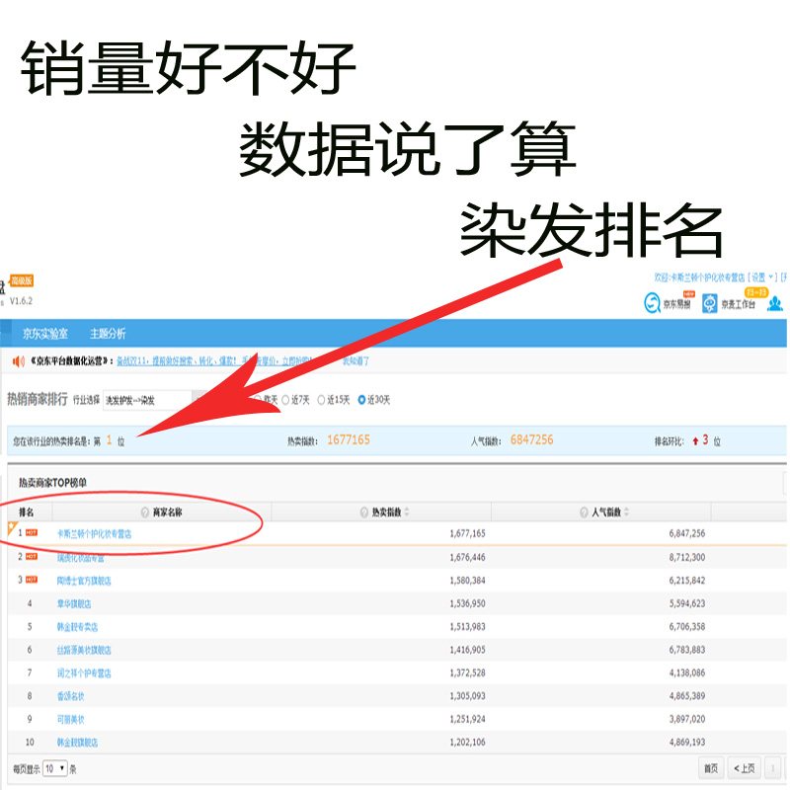Screen dimensions: 790x790
Task: Go to previous page with 上页 button
Action: coord(745,768)
